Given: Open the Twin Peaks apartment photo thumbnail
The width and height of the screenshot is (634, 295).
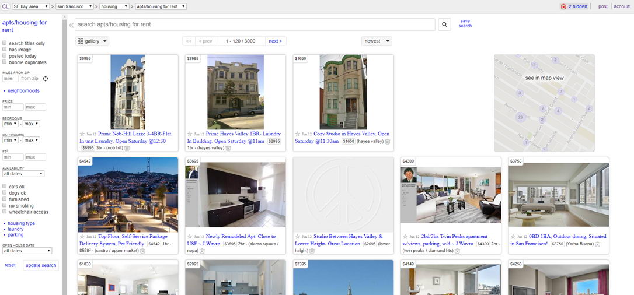Looking at the screenshot, I should (451, 194).
